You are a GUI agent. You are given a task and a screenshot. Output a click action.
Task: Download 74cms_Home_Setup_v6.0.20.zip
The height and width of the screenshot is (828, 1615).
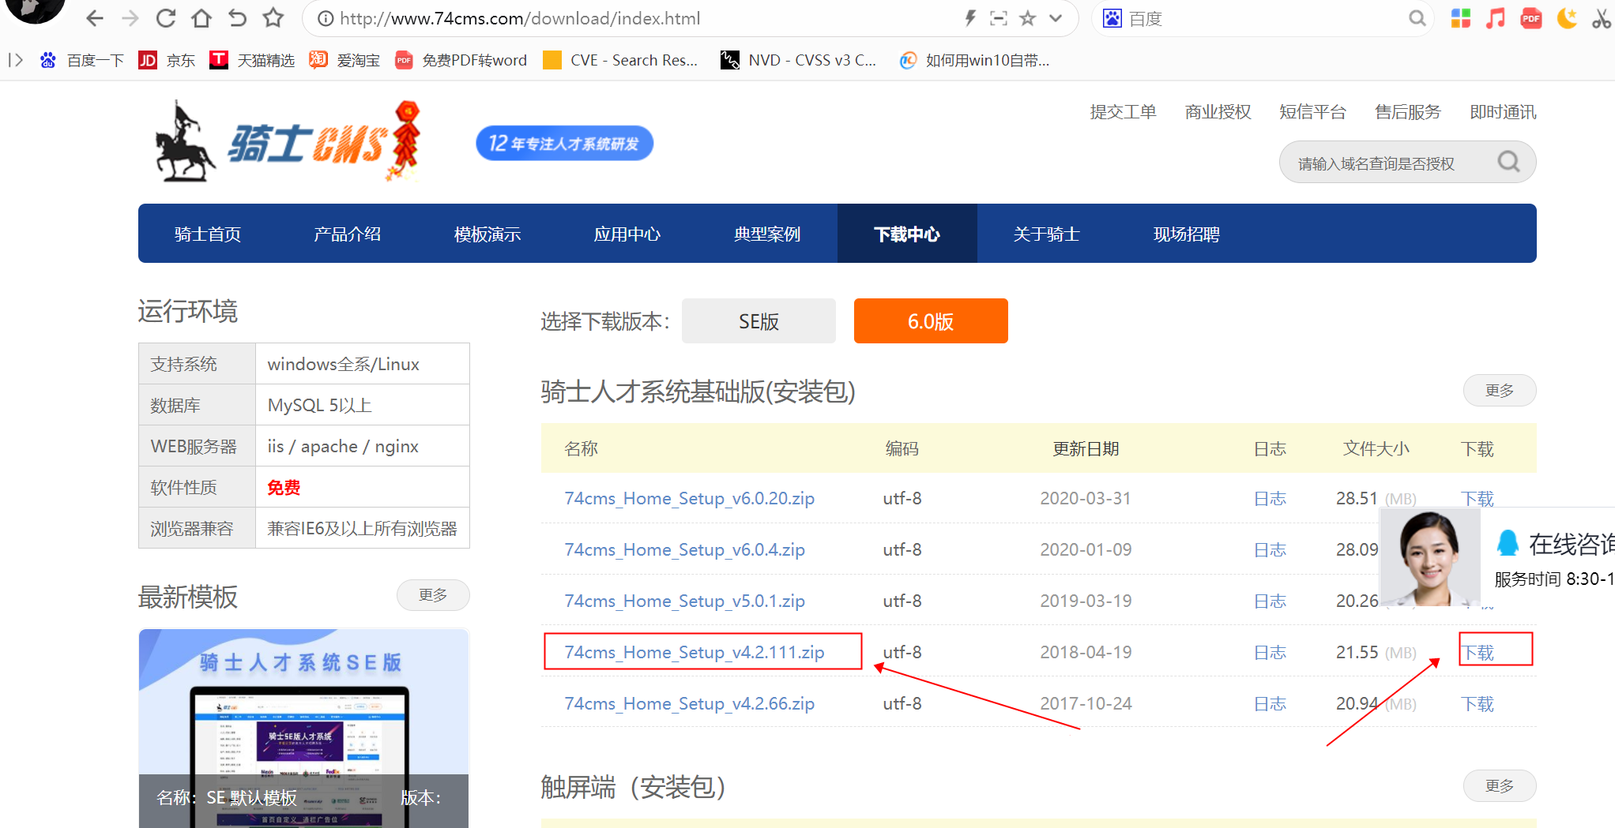pyautogui.click(x=1477, y=498)
